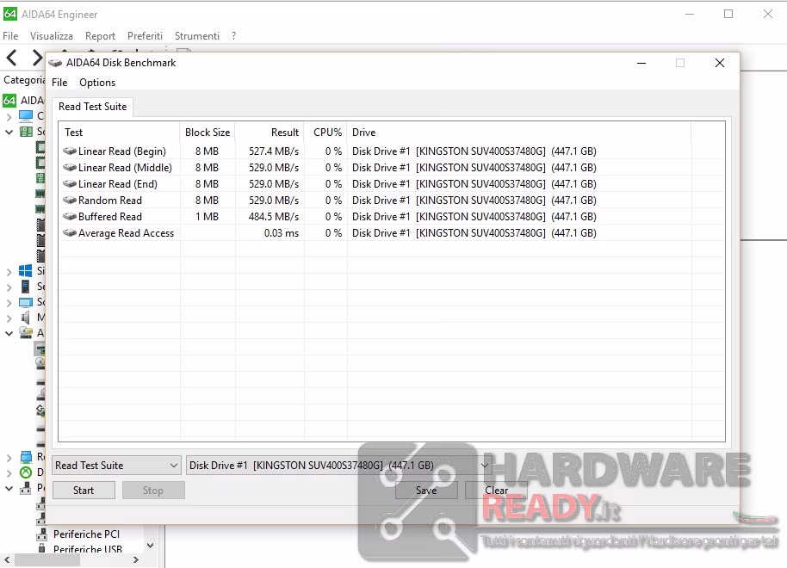This screenshot has height=568, width=787.
Task: Click the Categorie panel label
Action: (24, 80)
